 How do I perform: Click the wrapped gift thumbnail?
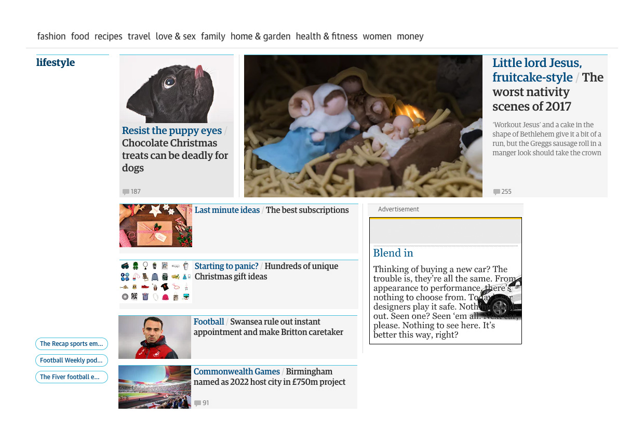tap(156, 225)
